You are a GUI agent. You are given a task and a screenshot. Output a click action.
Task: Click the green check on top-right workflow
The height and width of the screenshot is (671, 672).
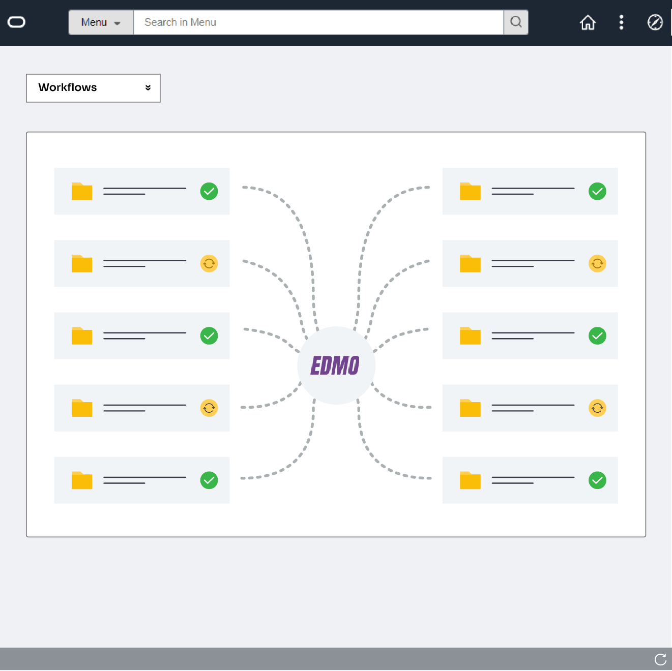(x=598, y=192)
